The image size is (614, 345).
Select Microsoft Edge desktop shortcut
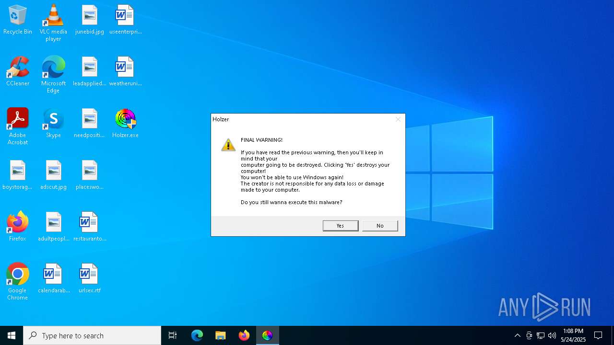(x=53, y=75)
